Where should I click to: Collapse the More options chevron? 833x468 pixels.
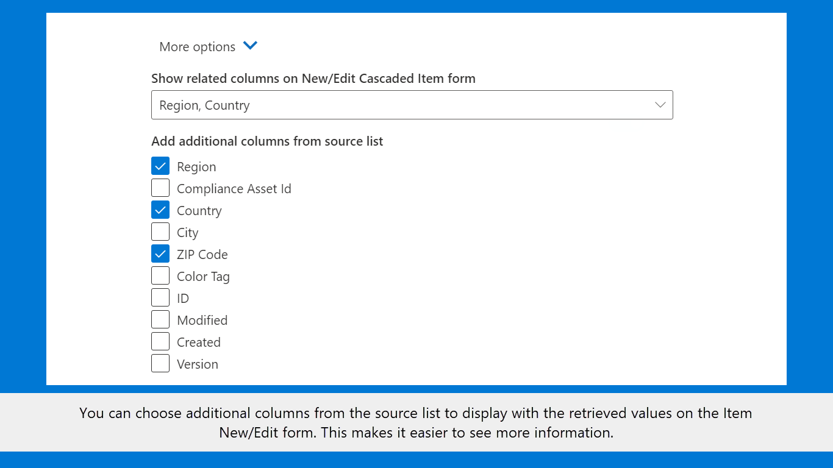click(250, 46)
